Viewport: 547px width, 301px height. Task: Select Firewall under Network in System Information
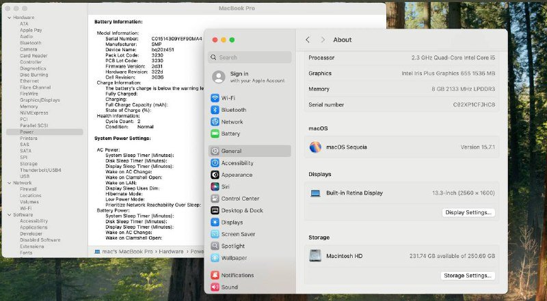[x=28, y=189]
